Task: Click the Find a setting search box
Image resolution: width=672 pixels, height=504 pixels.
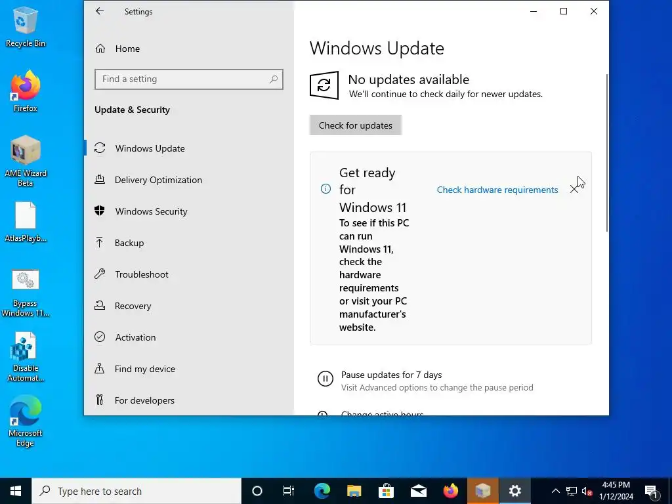Action: [188, 79]
